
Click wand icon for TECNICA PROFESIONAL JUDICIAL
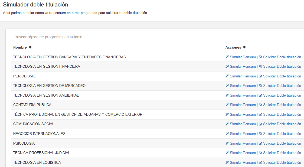227,153
